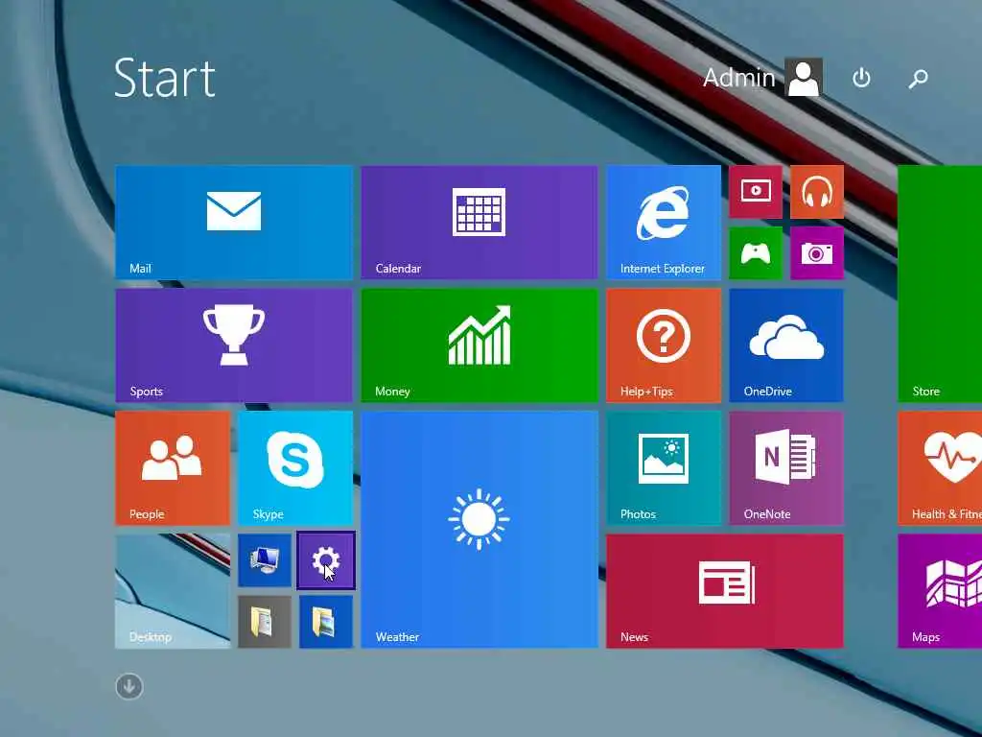Open the Calendar tile

coord(479,223)
